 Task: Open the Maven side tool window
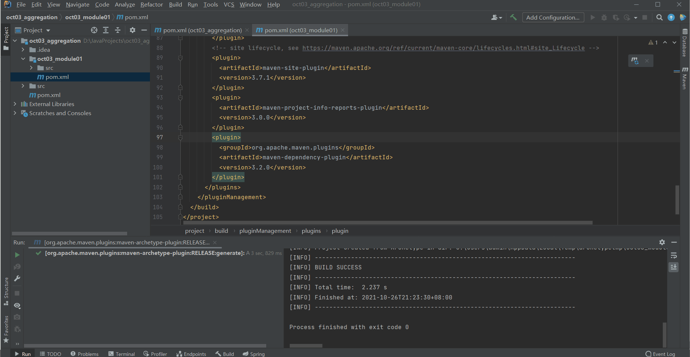point(685,78)
